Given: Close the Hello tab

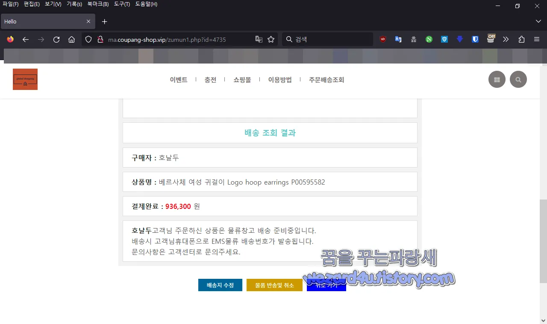Looking at the screenshot, I should (88, 21).
